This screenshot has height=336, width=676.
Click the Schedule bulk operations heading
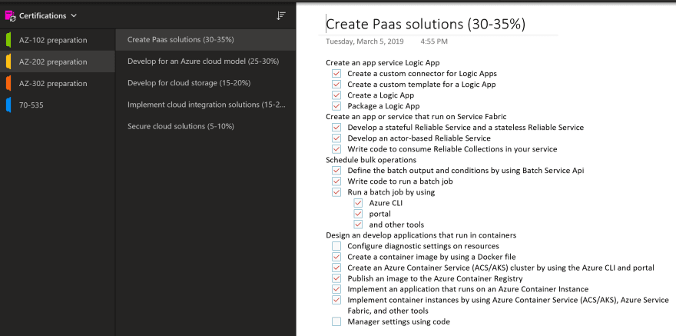click(371, 160)
